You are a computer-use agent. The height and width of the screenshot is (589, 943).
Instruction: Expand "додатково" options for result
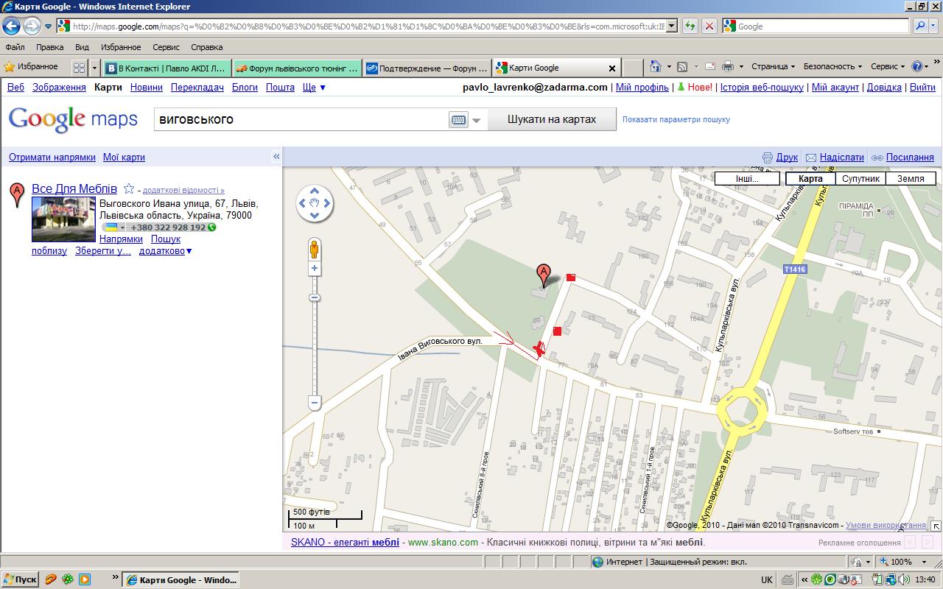click(x=165, y=251)
